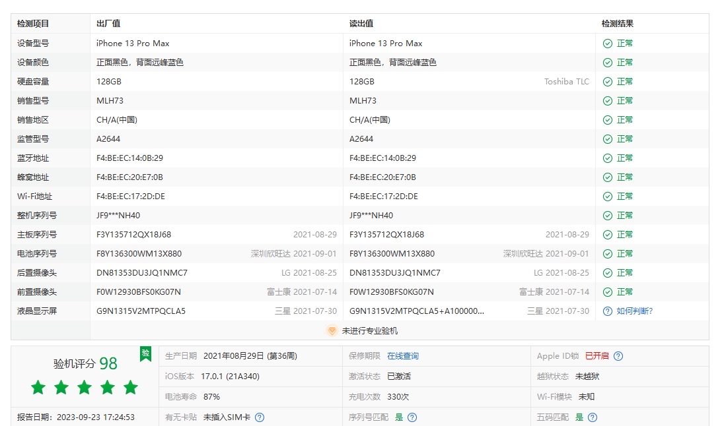Click the question mark icon on 液晶显示屏 row

click(x=606, y=311)
